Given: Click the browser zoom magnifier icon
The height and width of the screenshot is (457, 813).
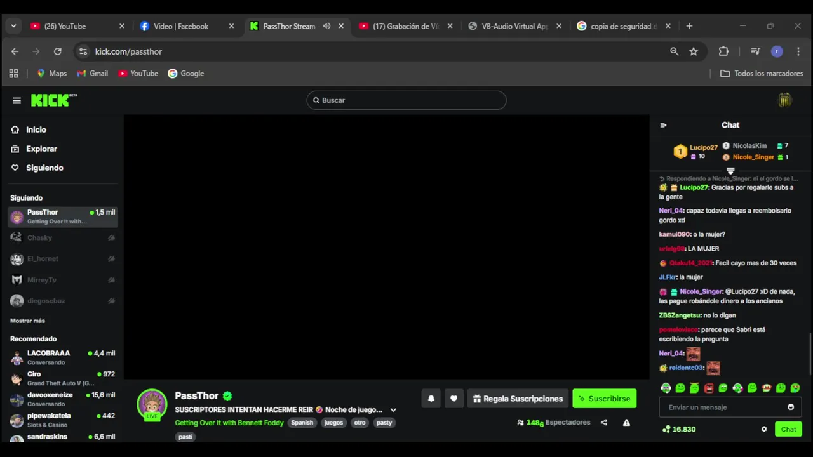Looking at the screenshot, I should (x=675, y=51).
